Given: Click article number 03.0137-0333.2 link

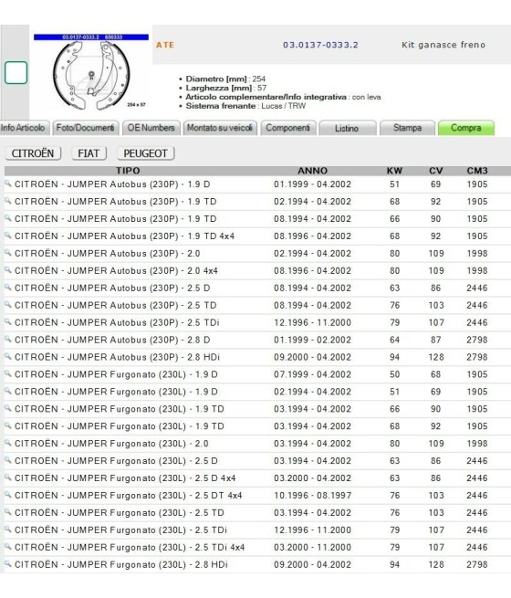Looking at the screenshot, I should pos(320,45).
